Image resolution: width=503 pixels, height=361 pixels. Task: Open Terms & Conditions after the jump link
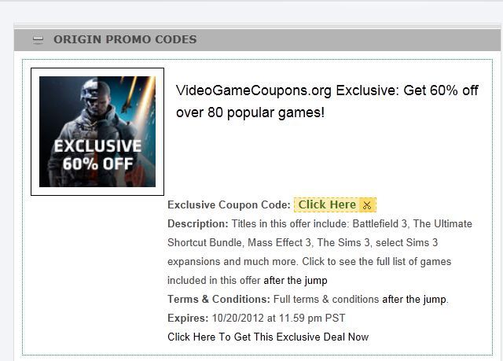point(414,300)
